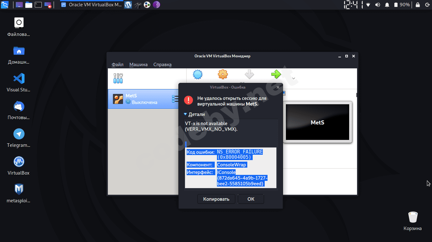Click the VT-x is not available message
The height and width of the screenshot is (242, 432).
pos(211,126)
